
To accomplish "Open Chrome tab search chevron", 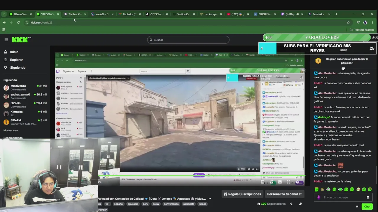I will point(4,14).
